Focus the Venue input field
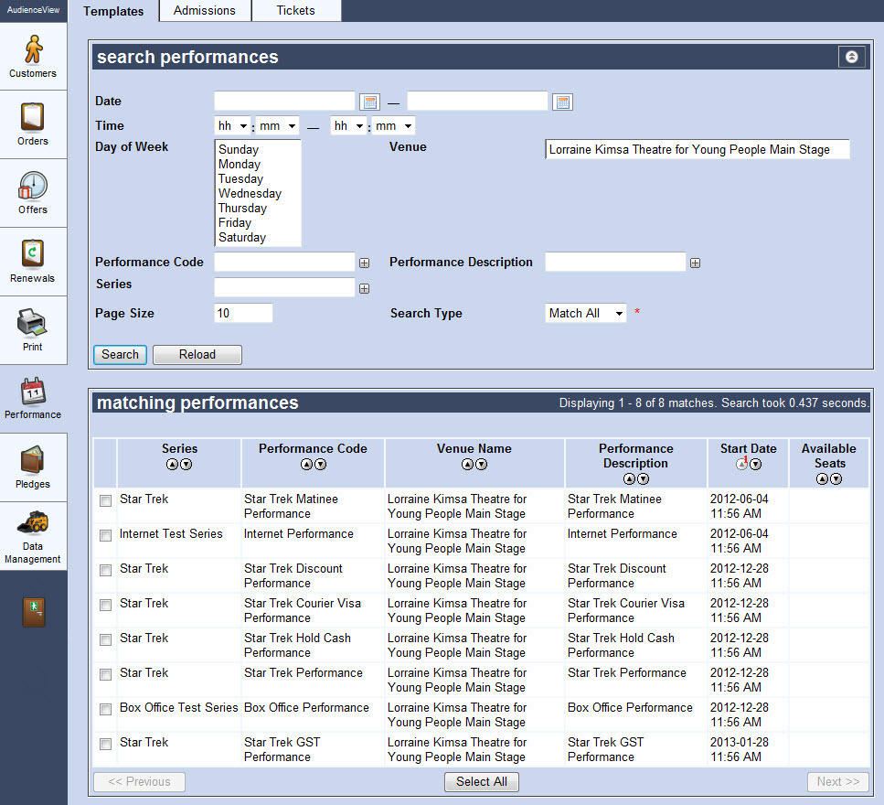Image resolution: width=884 pixels, height=805 pixels. coord(698,149)
